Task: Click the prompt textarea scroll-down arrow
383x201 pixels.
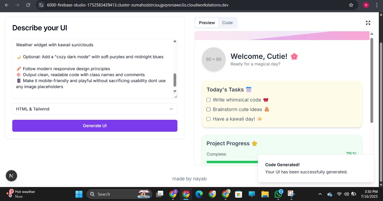Action: pos(175,91)
